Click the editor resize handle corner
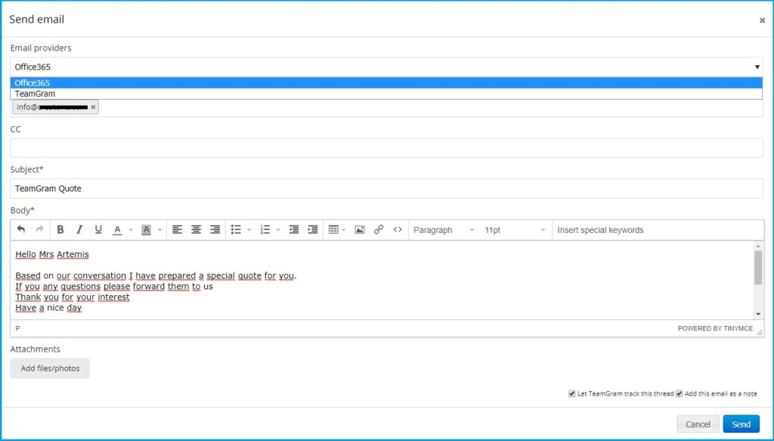The image size is (774, 441). [760, 333]
